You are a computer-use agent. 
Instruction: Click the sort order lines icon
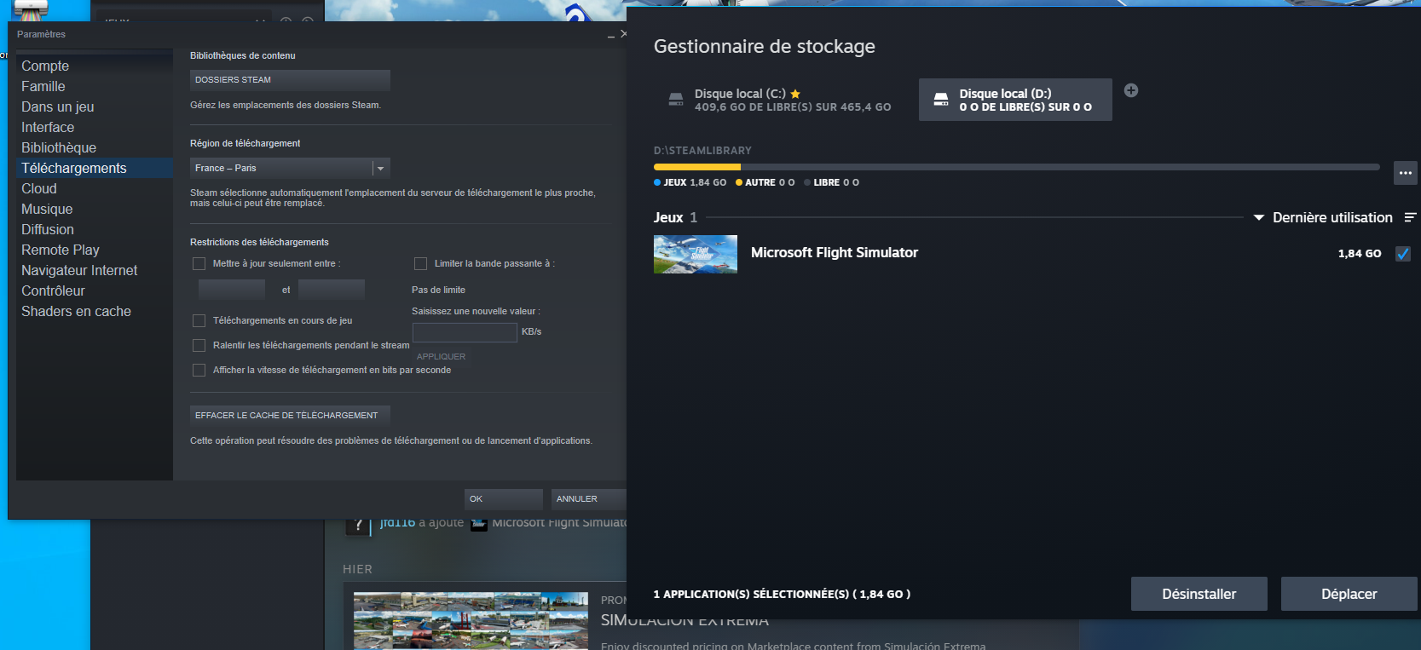coord(1411,218)
